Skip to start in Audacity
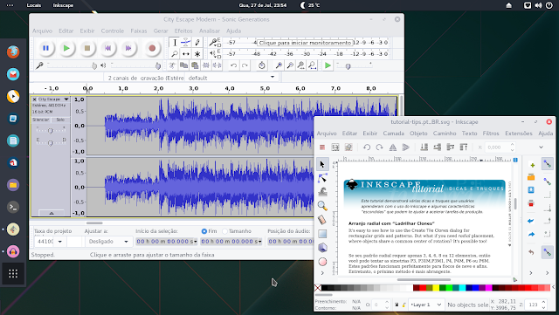This screenshot has width=559, height=315. [107, 48]
